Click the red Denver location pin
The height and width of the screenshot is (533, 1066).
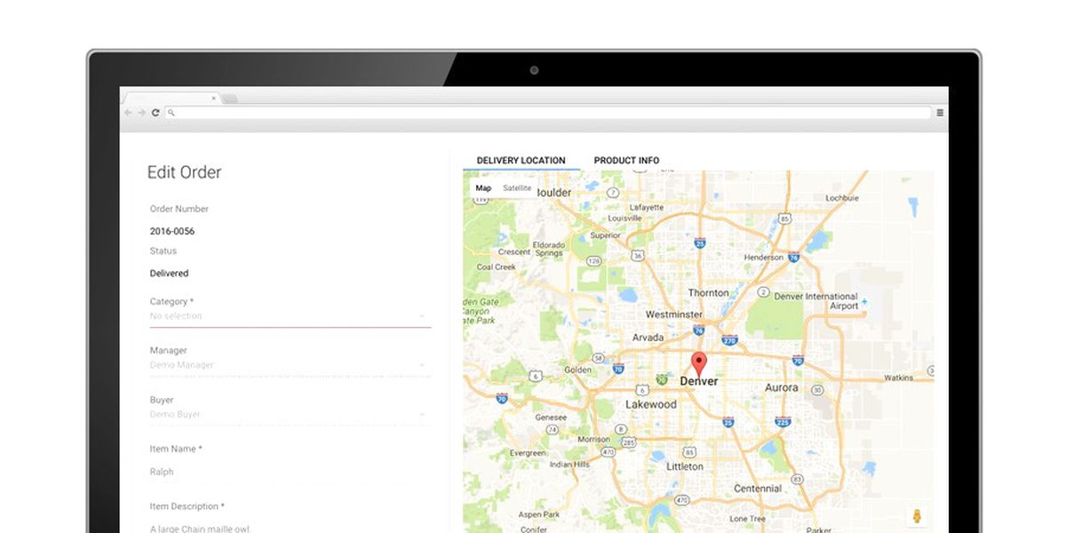coord(699,363)
